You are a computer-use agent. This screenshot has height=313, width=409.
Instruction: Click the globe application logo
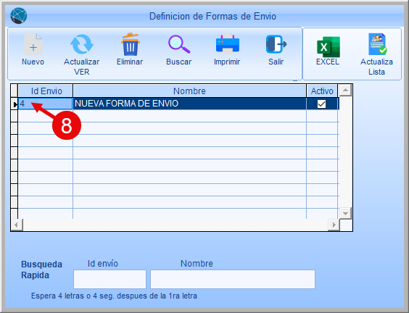coord(19,16)
